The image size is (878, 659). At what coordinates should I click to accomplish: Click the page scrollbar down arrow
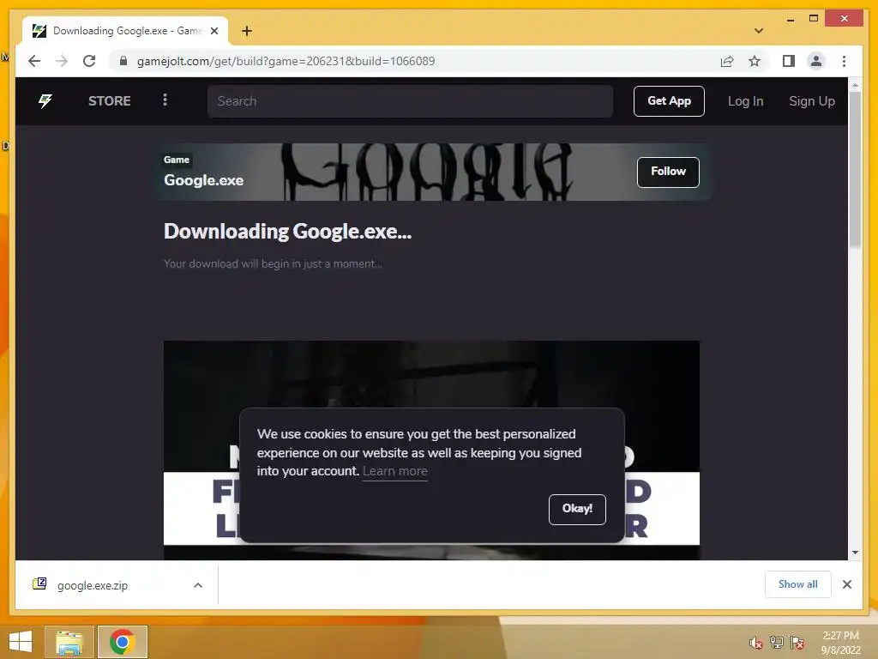tap(855, 553)
